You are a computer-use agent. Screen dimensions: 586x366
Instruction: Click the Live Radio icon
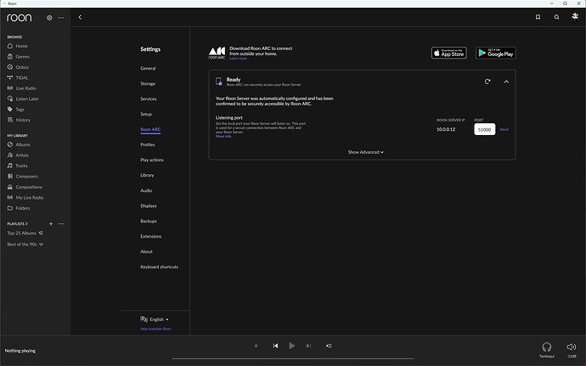(x=10, y=88)
